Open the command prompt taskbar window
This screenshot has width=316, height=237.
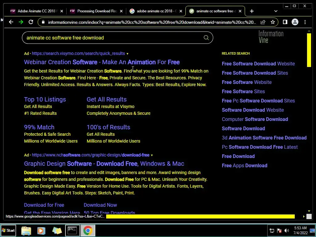tap(72, 230)
